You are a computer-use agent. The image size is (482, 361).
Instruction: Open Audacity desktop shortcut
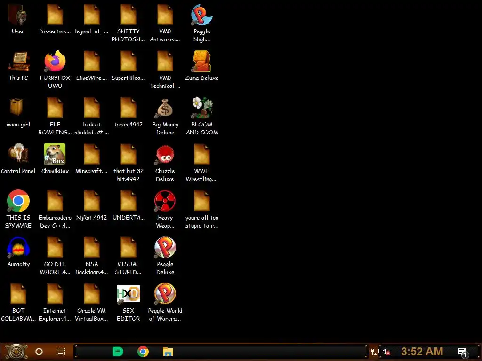click(x=18, y=247)
